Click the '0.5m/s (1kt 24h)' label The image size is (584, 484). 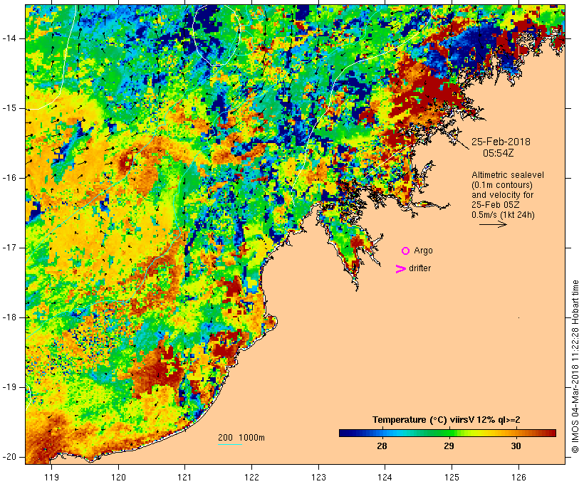(503, 215)
